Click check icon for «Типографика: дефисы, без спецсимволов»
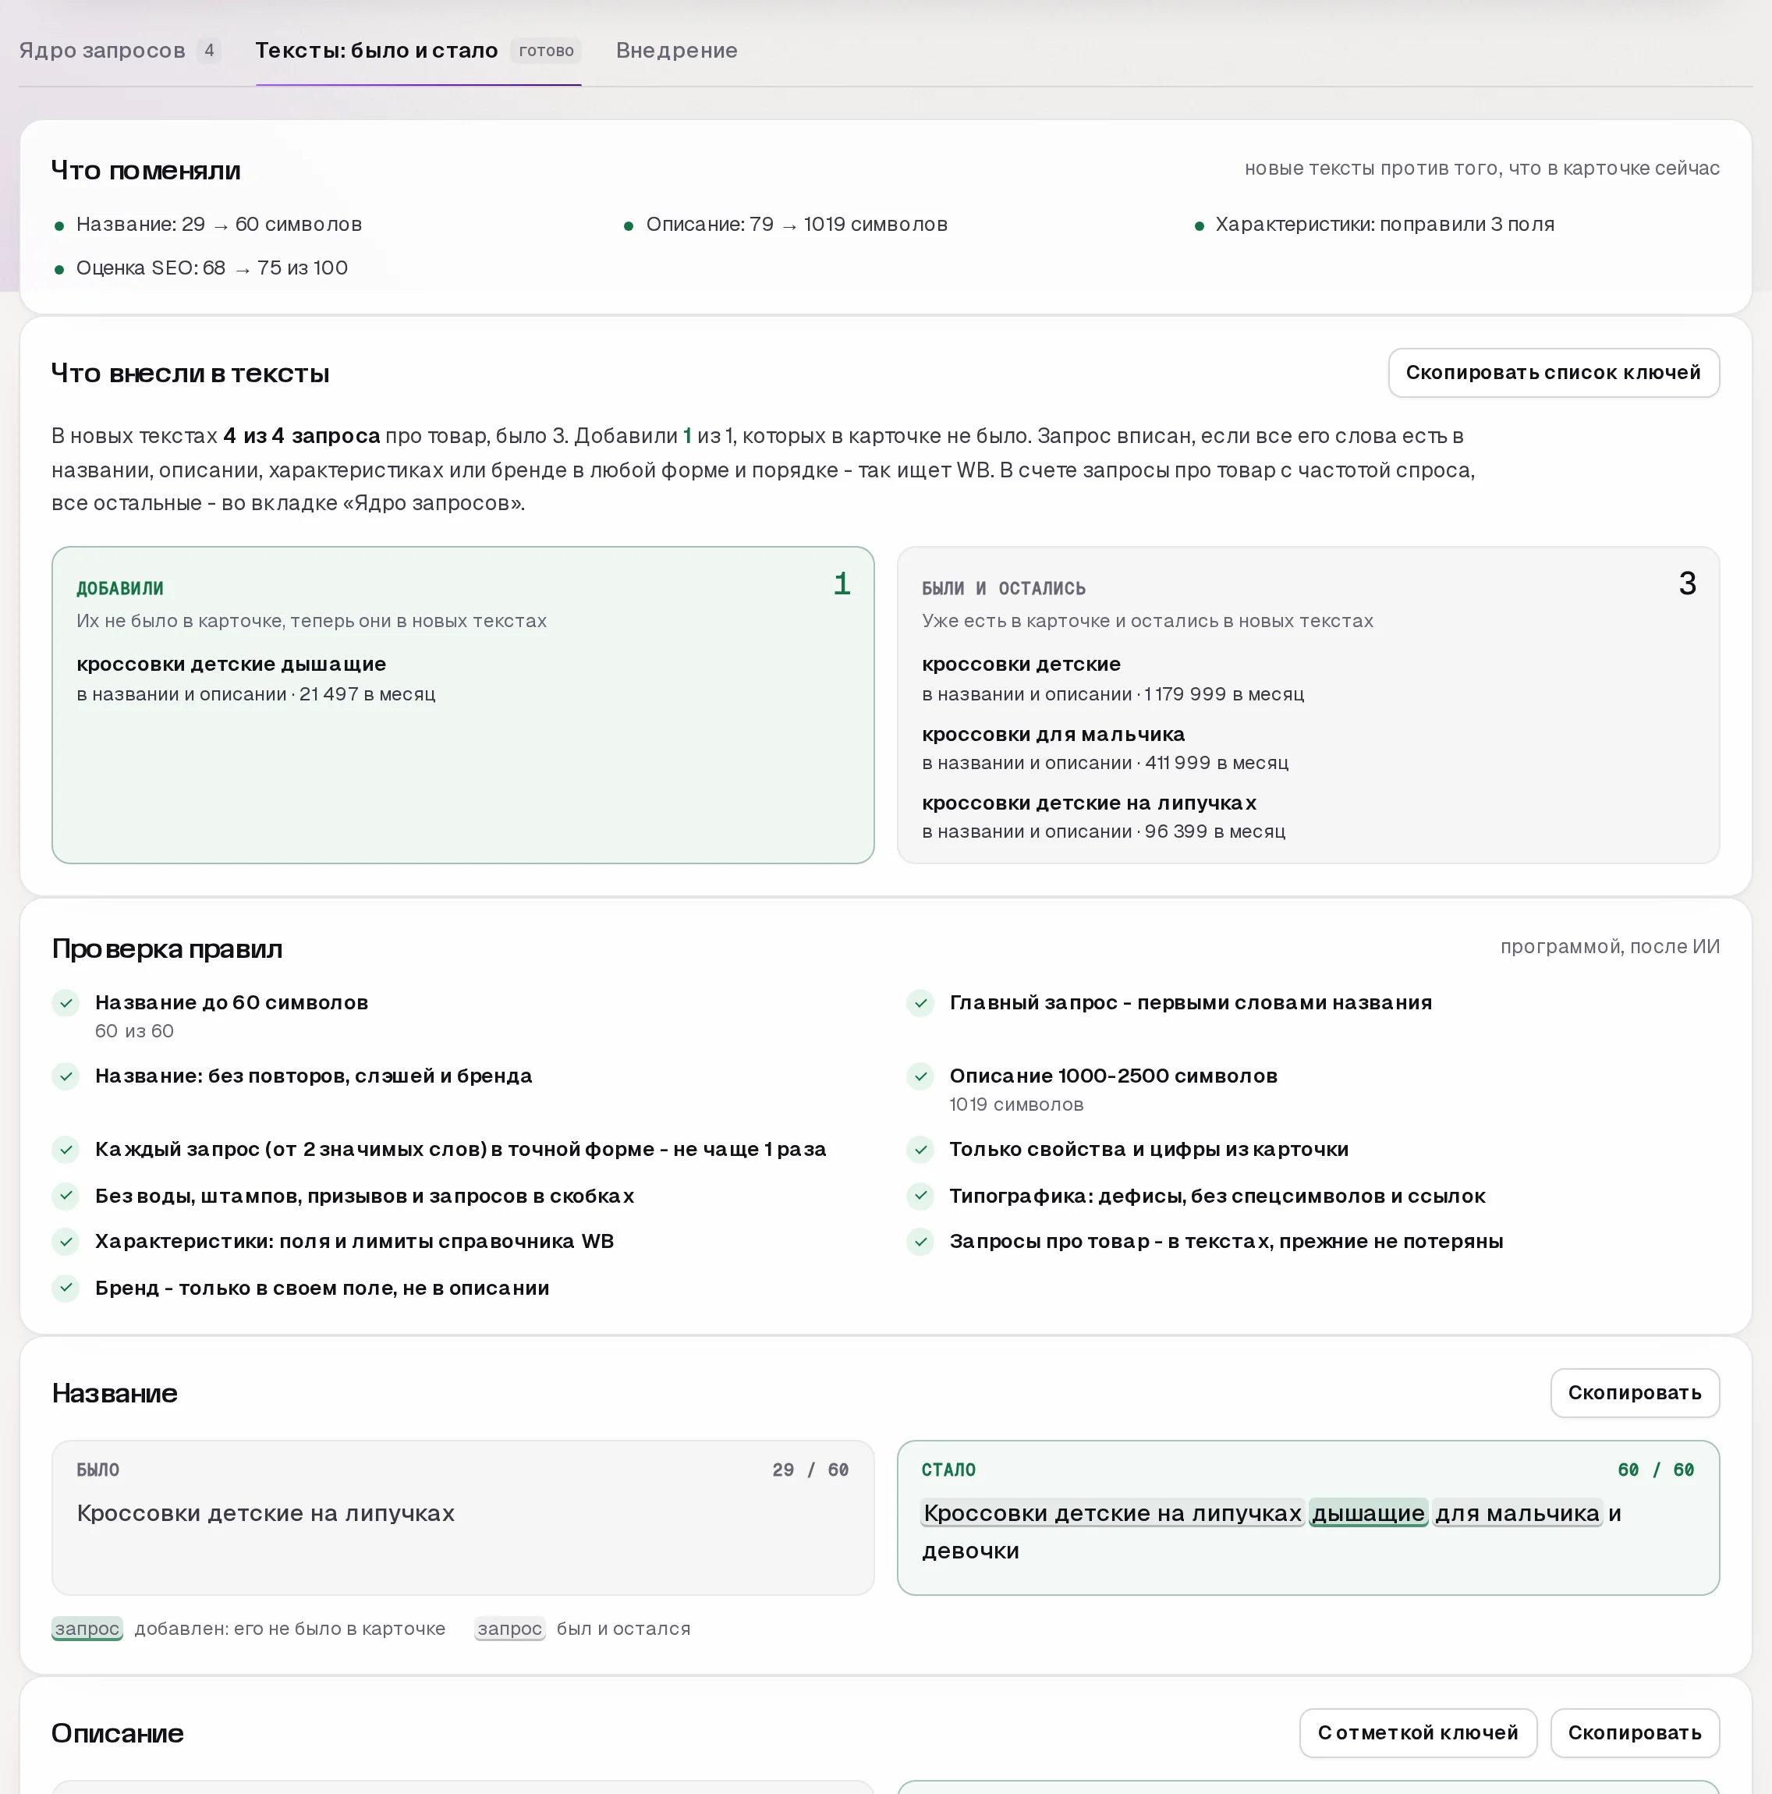The image size is (1772, 1794). pyautogui.click(x=920, y=1196)
